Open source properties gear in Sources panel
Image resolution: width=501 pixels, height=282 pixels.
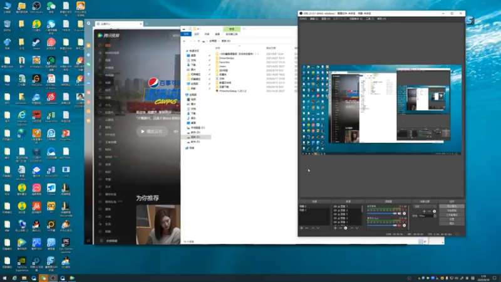346,228
